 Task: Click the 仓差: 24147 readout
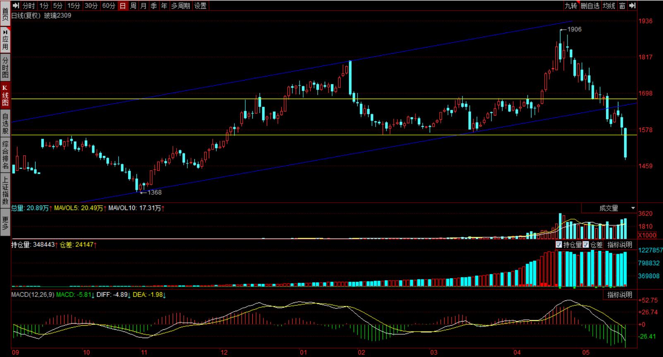pos(79,245)
